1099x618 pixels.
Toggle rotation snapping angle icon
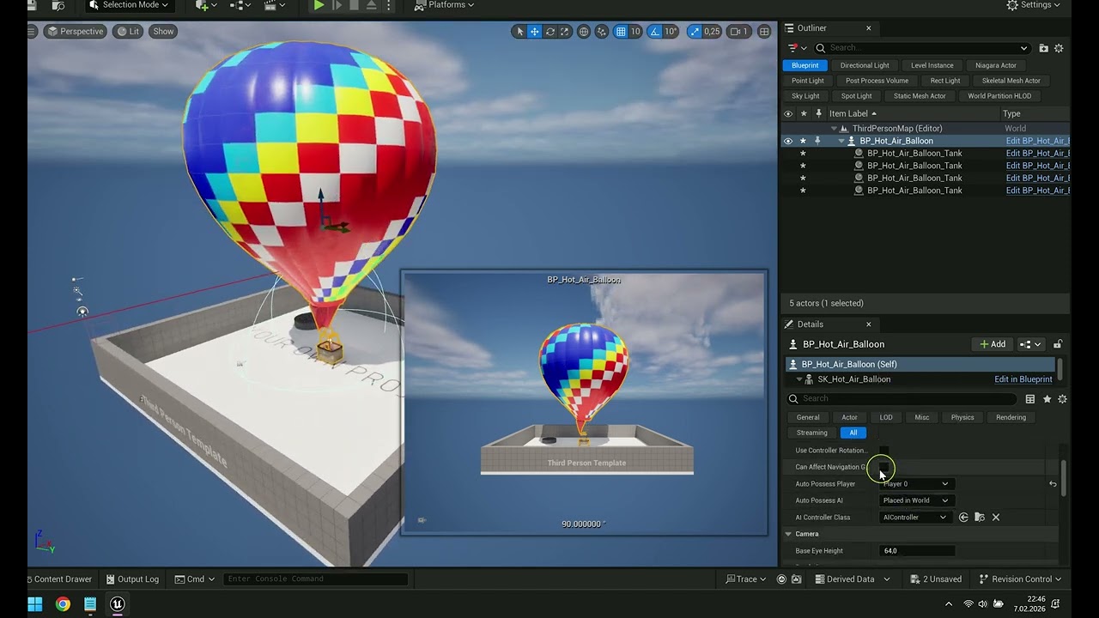coord(655,32)
